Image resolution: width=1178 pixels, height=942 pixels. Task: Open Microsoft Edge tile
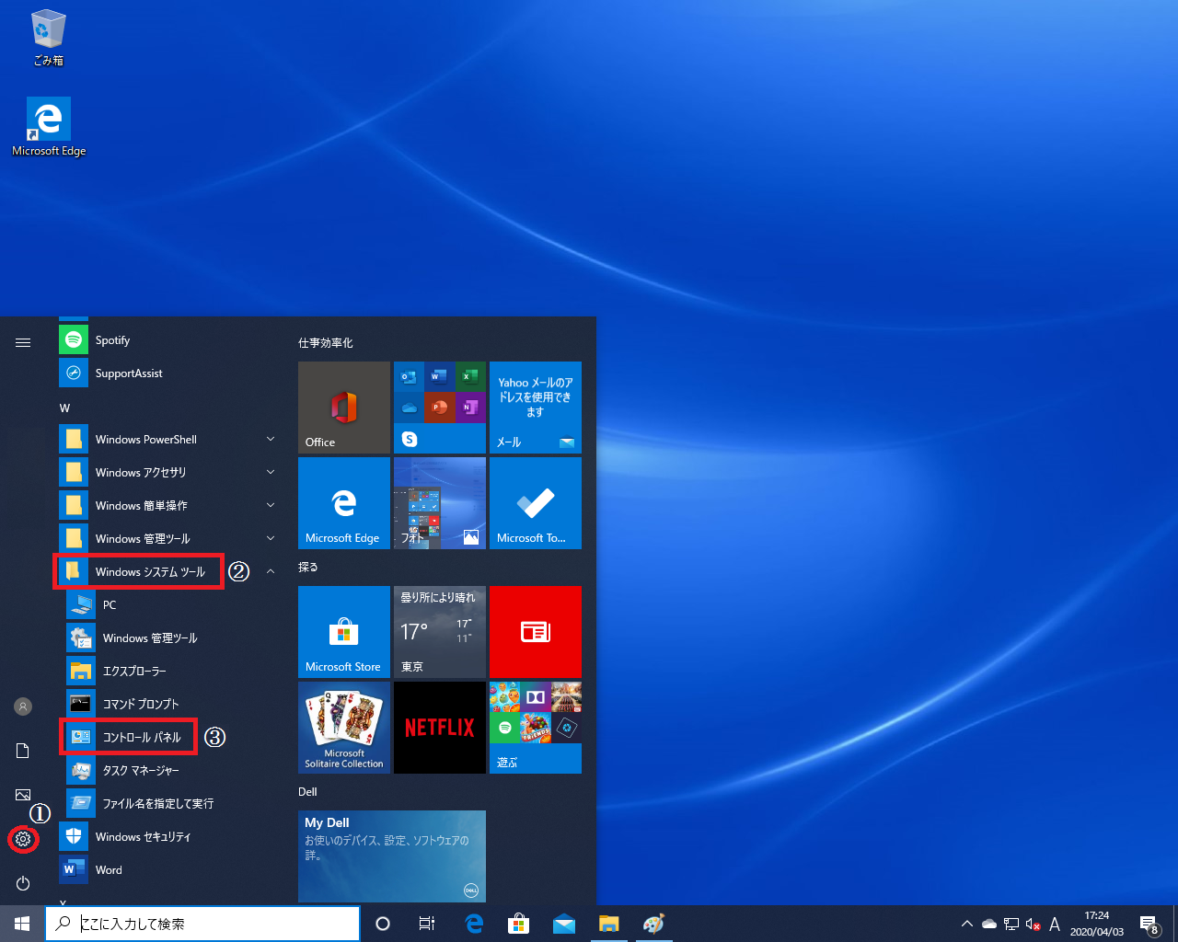(344, 503)
